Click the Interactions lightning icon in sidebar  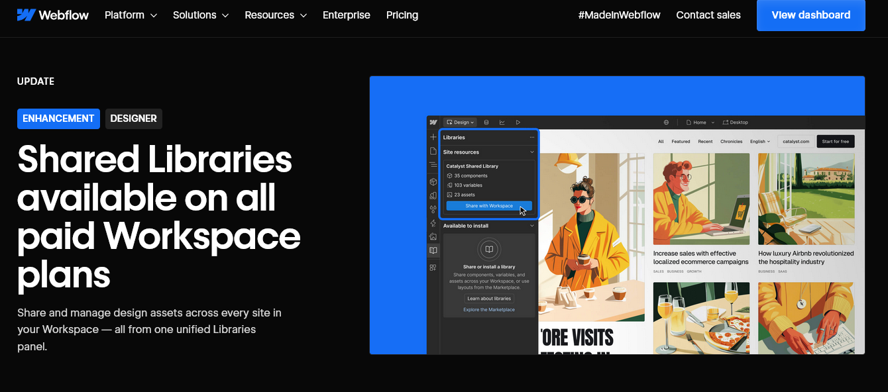pos(433,223)
